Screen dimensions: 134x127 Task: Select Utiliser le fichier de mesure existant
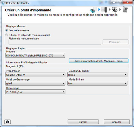click(7, 35)
